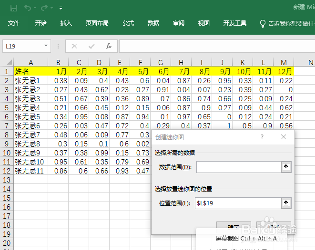Select column A header
Image resolution: width=315 pixels, height=250 pixels.
[x=30, y=63]
